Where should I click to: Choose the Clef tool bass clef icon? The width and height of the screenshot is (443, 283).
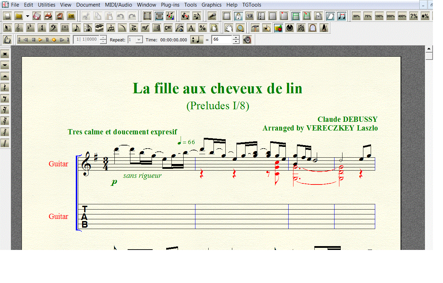coord(54,28)
